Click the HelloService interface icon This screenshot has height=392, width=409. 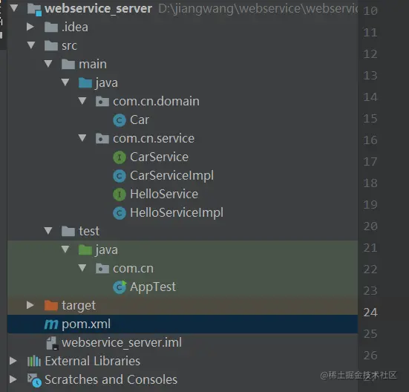[120, 195]
